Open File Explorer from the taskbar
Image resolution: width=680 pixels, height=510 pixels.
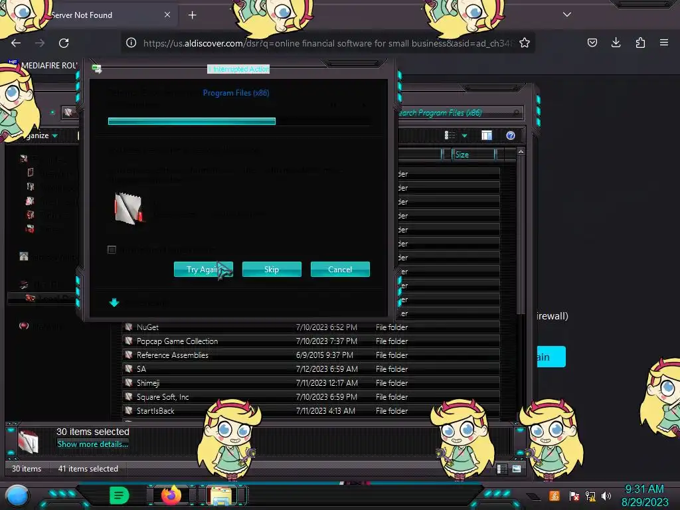click(220, 495)
